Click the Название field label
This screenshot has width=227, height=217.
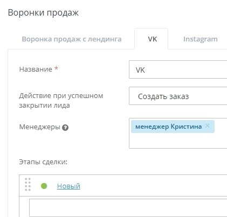coord(36,69)
